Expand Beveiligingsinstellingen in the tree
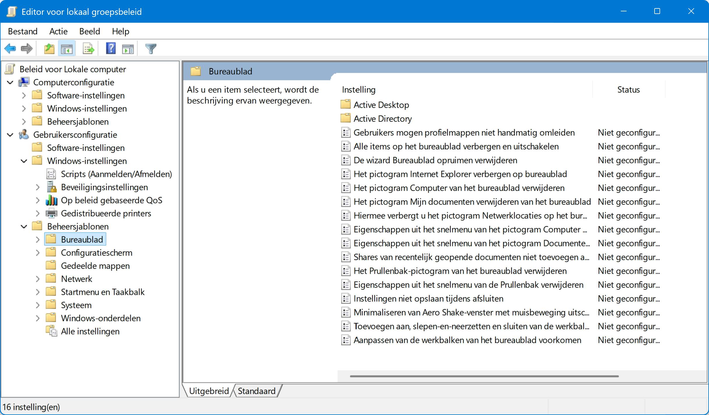This screenshot has height=415, width=709. pyautogui.click(x=38, y=187)
